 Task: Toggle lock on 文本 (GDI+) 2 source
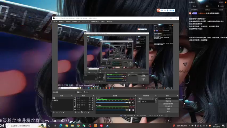[93, 103]
